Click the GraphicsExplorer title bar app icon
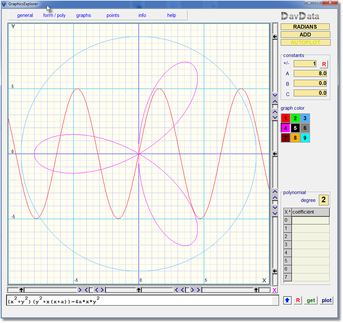Viewport: 343px width, 323px height. pyautogui.click(x=4, y=4)
